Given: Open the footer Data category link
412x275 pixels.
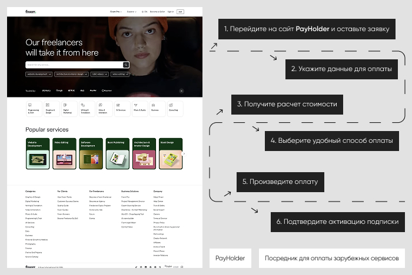Looking at the screenshot, I should tap(27, 231).
